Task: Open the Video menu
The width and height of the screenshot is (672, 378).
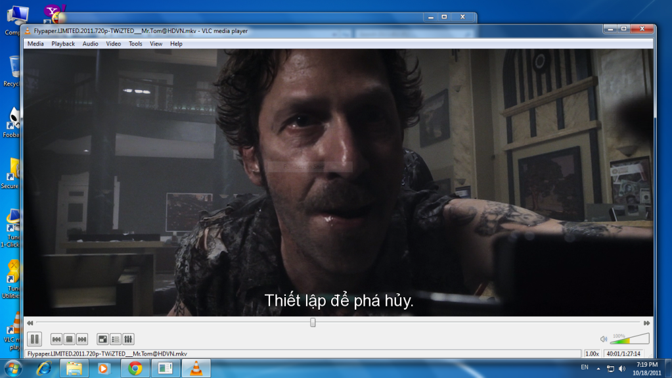Action: [113, 44]
